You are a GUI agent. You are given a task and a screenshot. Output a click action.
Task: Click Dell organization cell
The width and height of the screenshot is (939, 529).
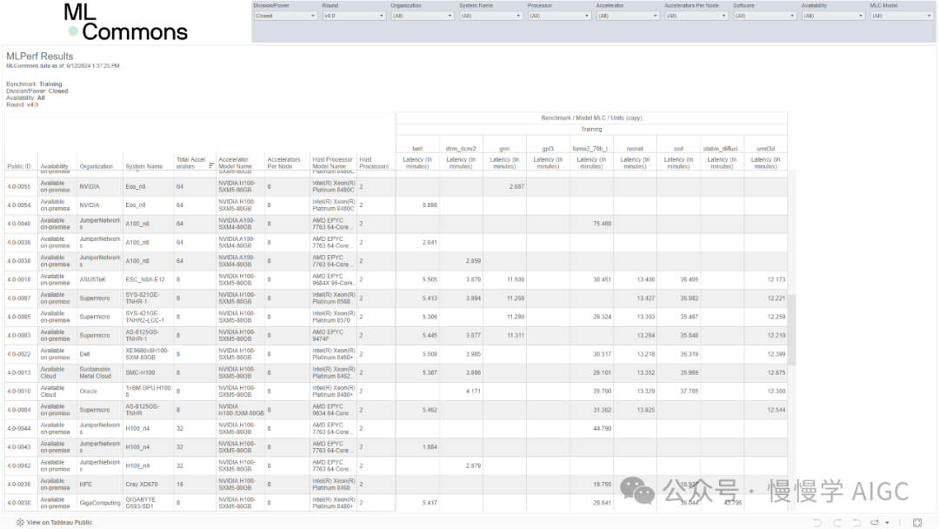84,354
